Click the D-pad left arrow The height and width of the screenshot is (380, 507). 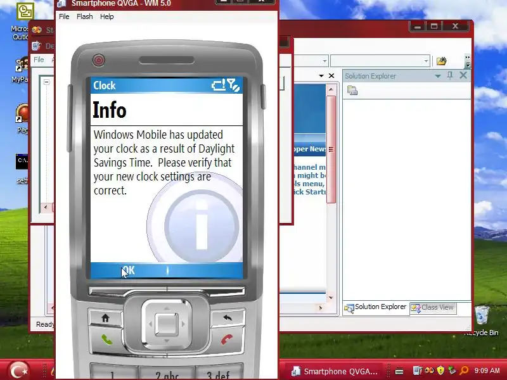pos(150,324)
